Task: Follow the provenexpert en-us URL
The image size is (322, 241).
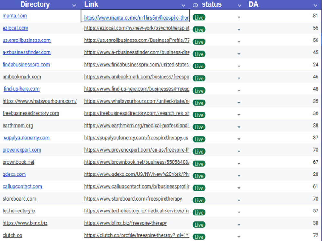Action: 137,150
